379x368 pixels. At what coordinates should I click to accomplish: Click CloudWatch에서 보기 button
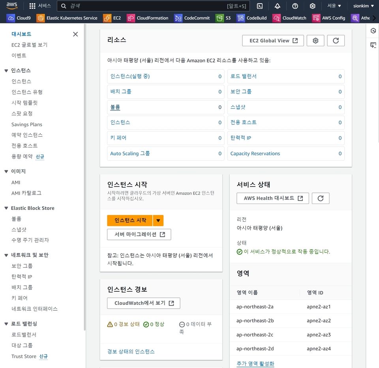pos(144,303)
